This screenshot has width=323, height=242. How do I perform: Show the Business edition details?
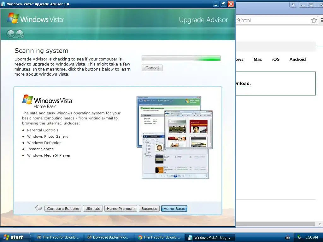pos(149,209)
